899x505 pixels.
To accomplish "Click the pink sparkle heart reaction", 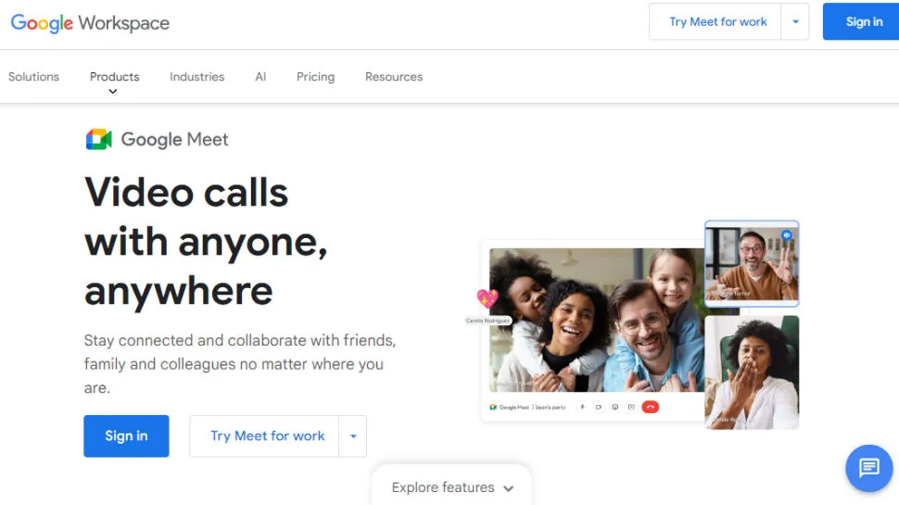I will click(487, 298).
